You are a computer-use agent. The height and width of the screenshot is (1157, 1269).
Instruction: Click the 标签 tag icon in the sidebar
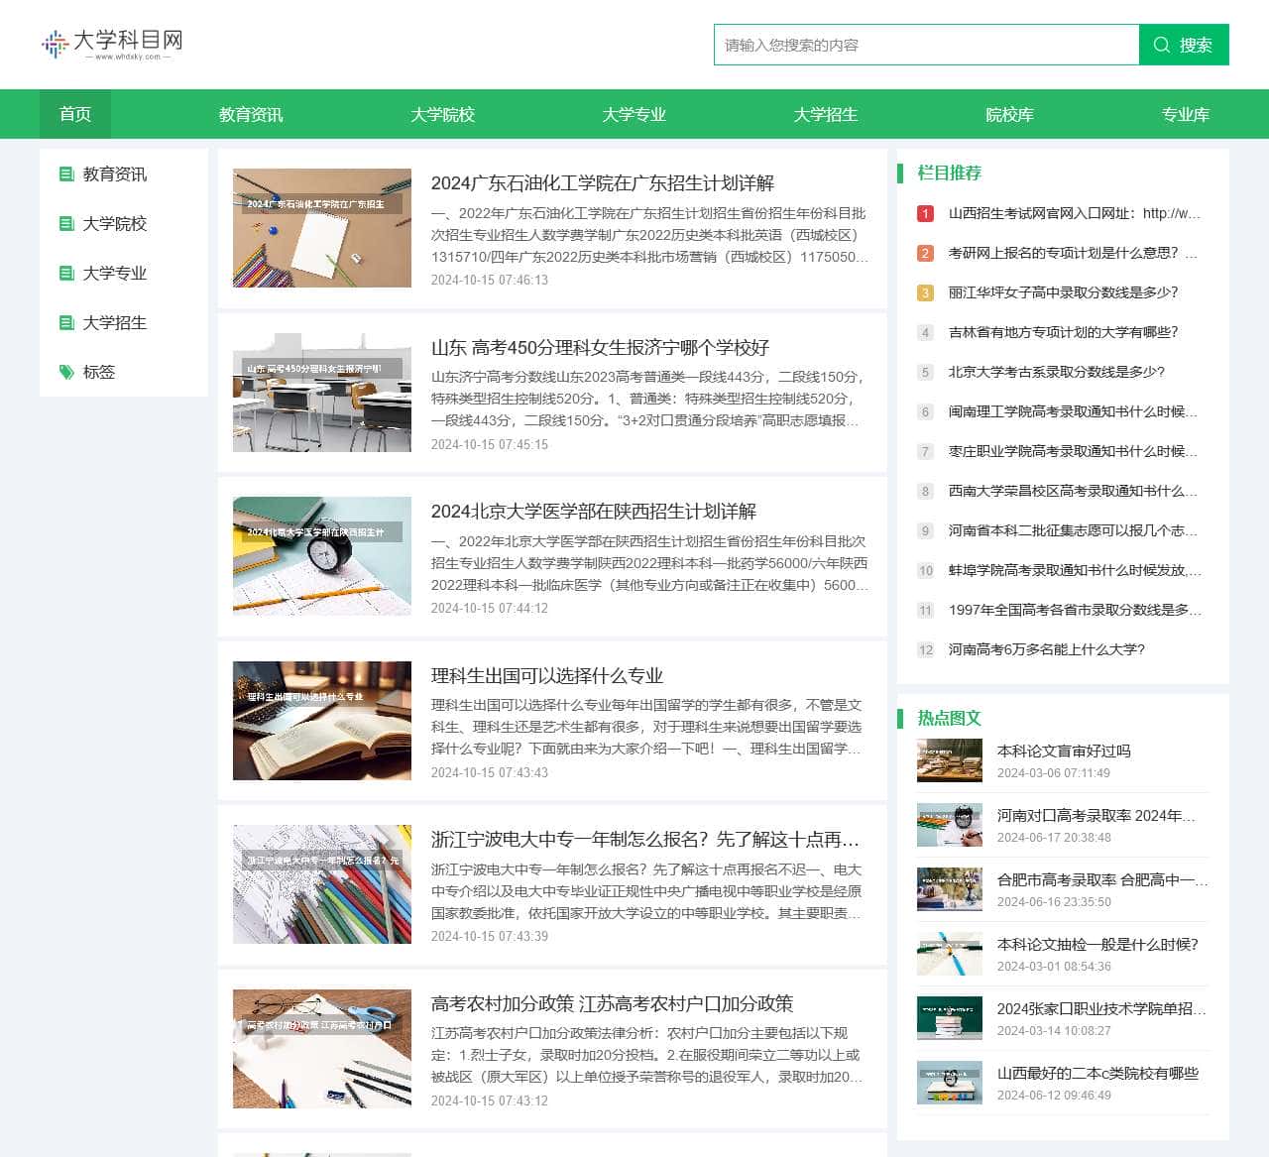(x=66, y=373)
